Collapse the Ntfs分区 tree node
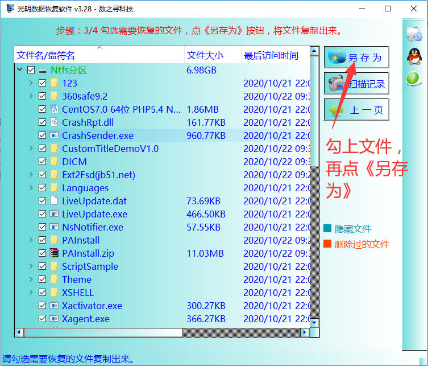Image resolution: width=428 pixels, height=366 pixels. 20,69
